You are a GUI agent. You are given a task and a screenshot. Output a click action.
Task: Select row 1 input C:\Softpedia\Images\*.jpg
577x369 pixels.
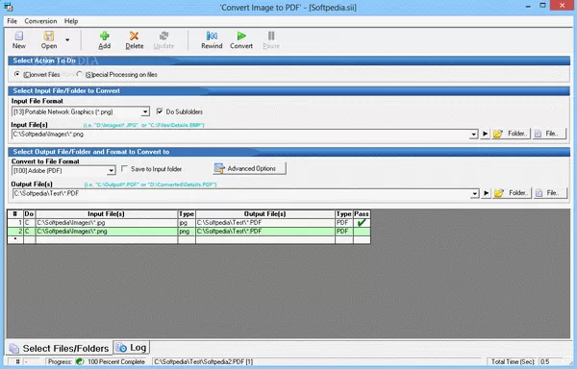[107, 223]
